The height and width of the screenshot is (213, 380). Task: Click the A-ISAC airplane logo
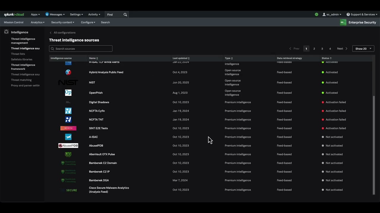click(68, 137)
